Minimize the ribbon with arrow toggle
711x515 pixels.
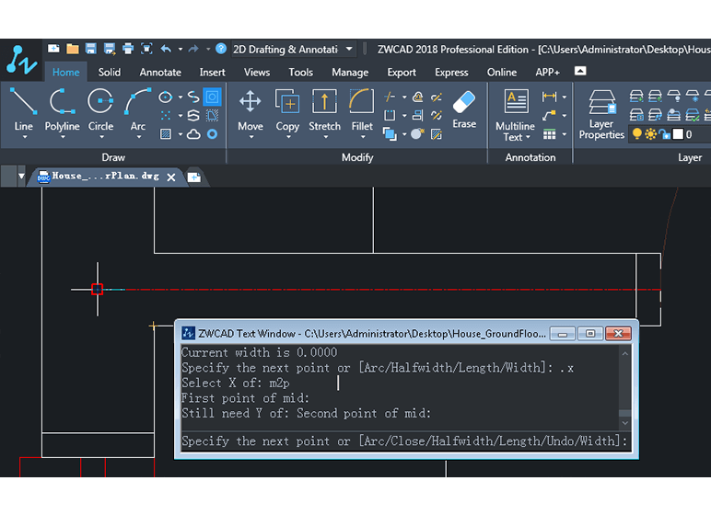point(580,71)
